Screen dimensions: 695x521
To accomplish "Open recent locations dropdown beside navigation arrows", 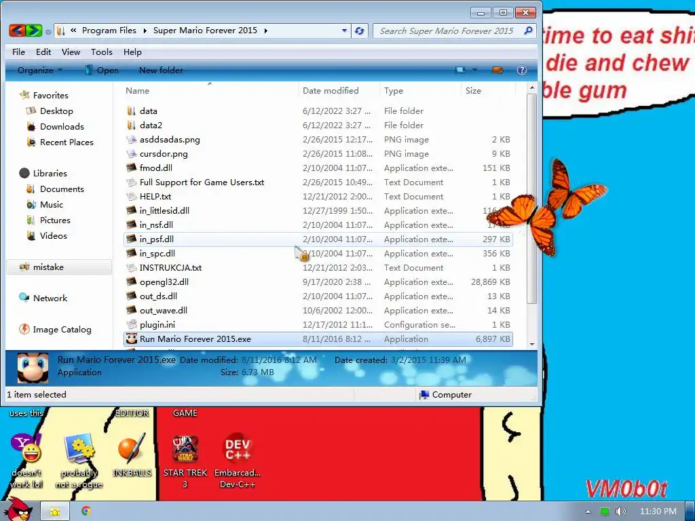I will (x=48, y=31).
